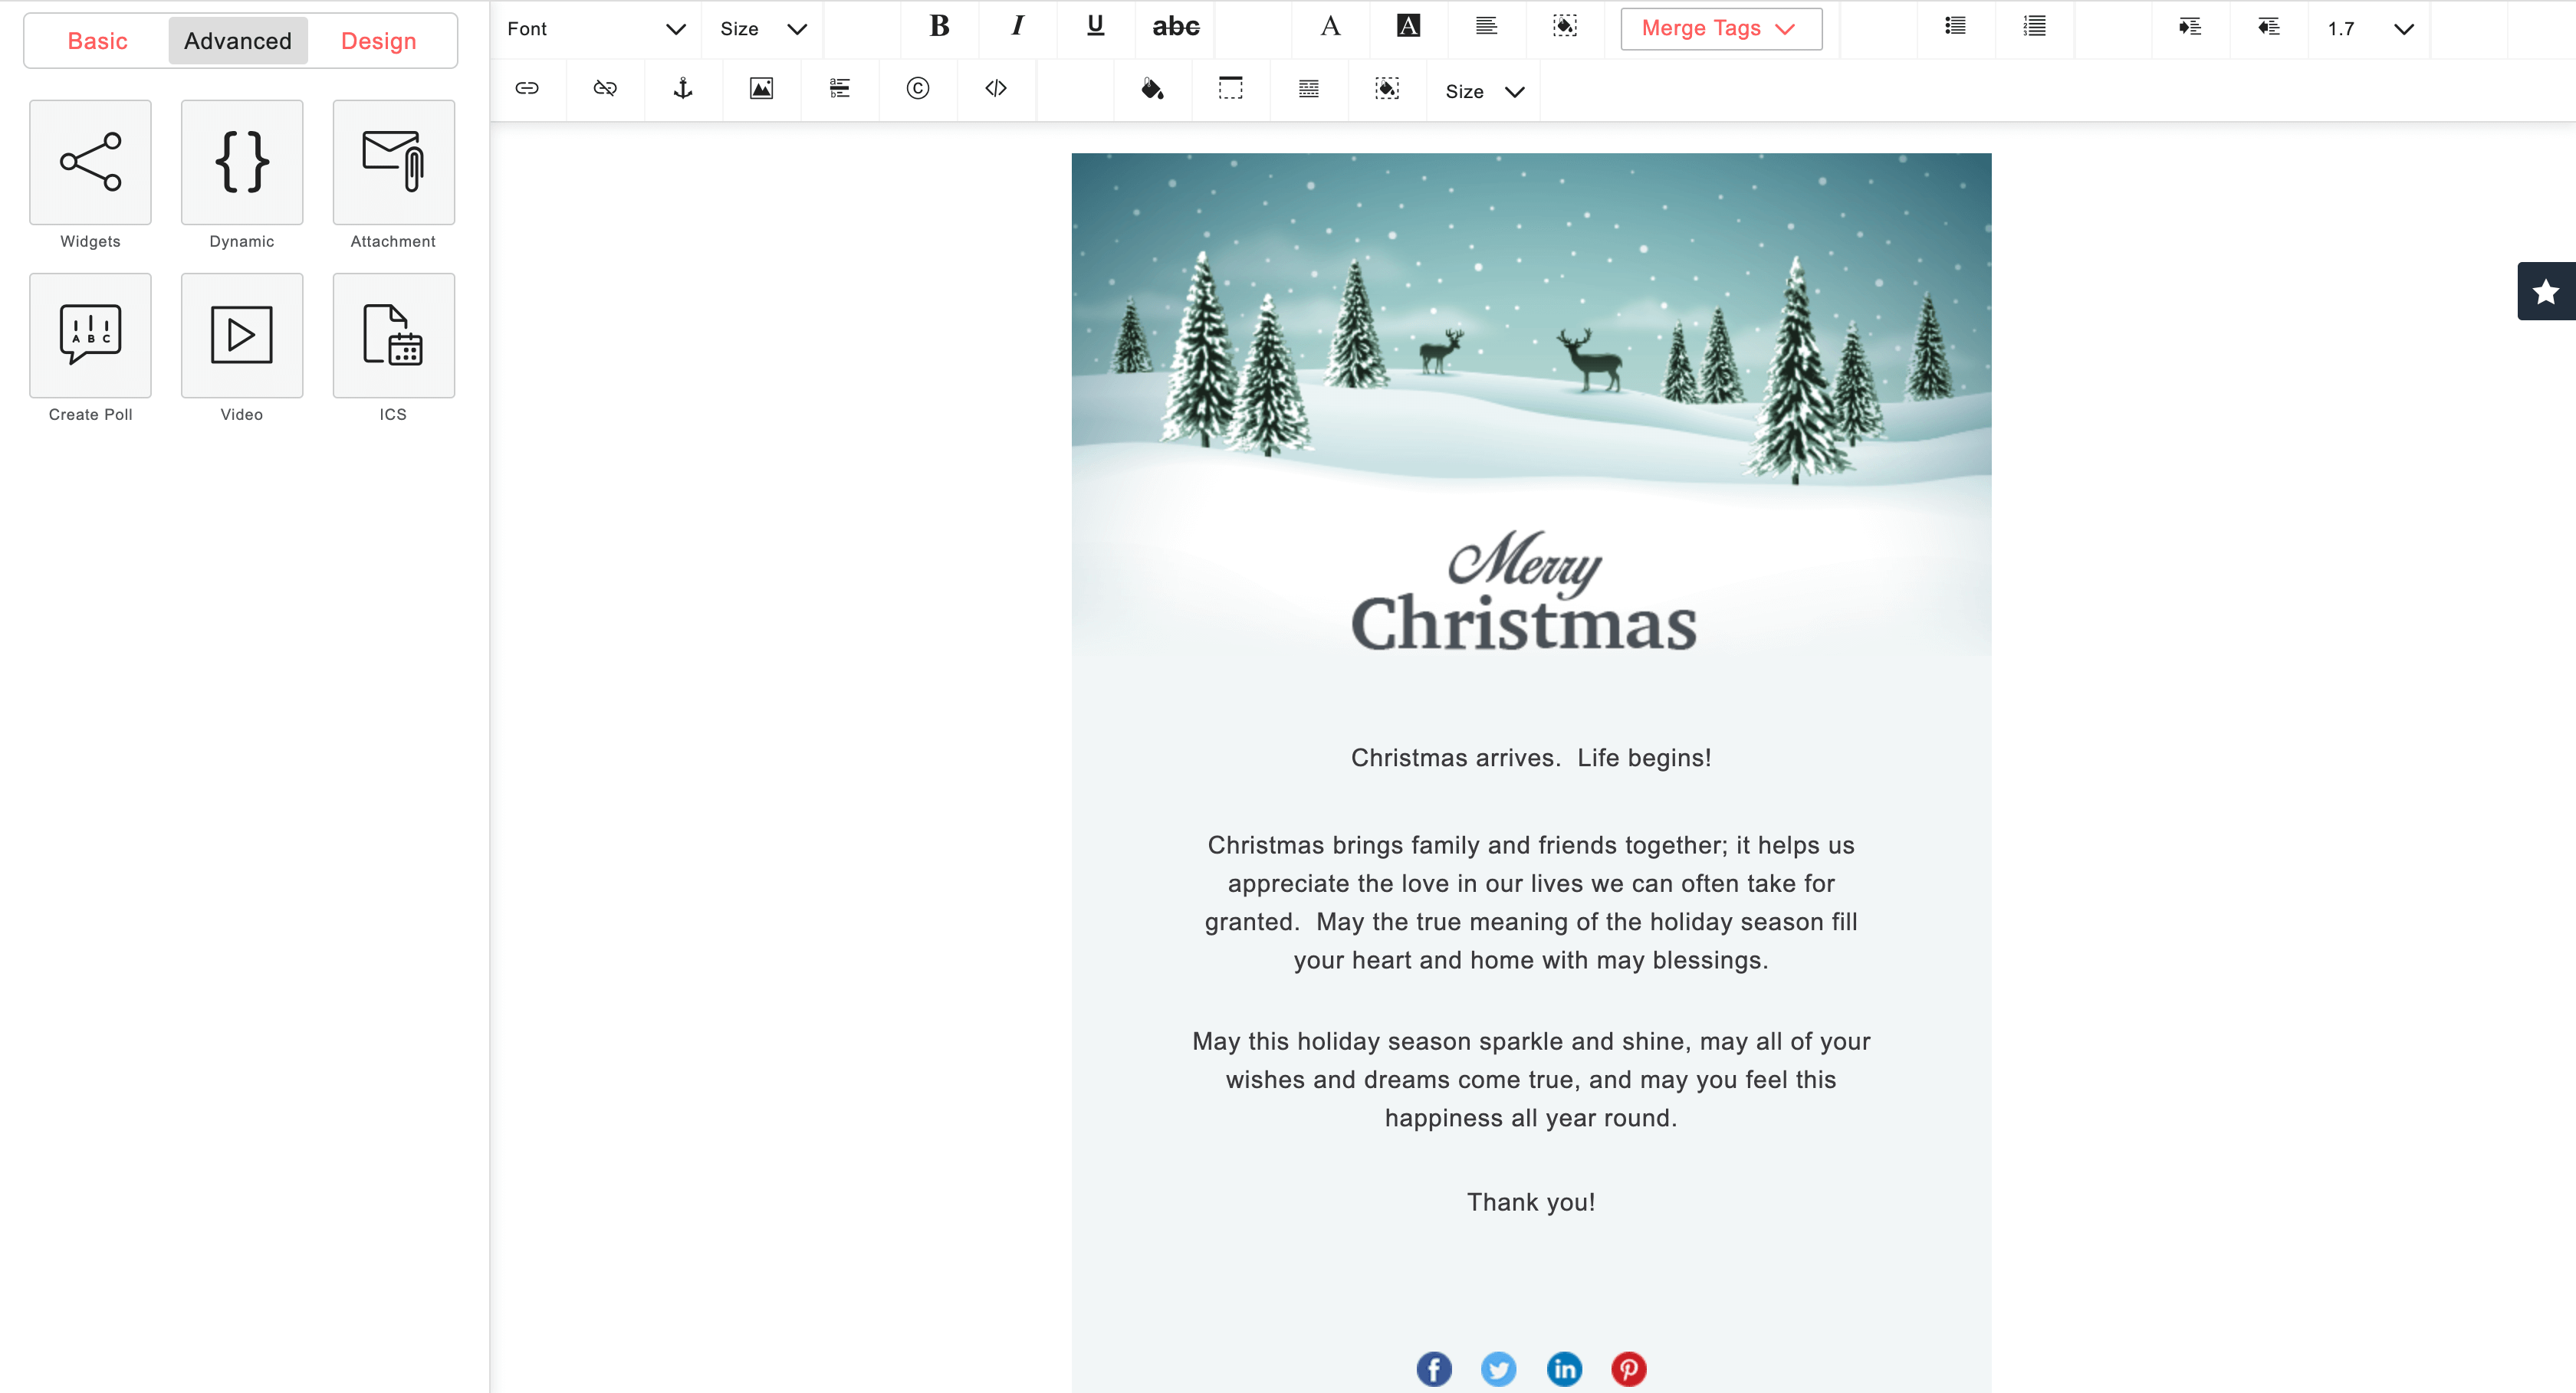The height and width of the screenshot is (1393, 2576).
Task: Select the Video block
Action: (242, 335)
